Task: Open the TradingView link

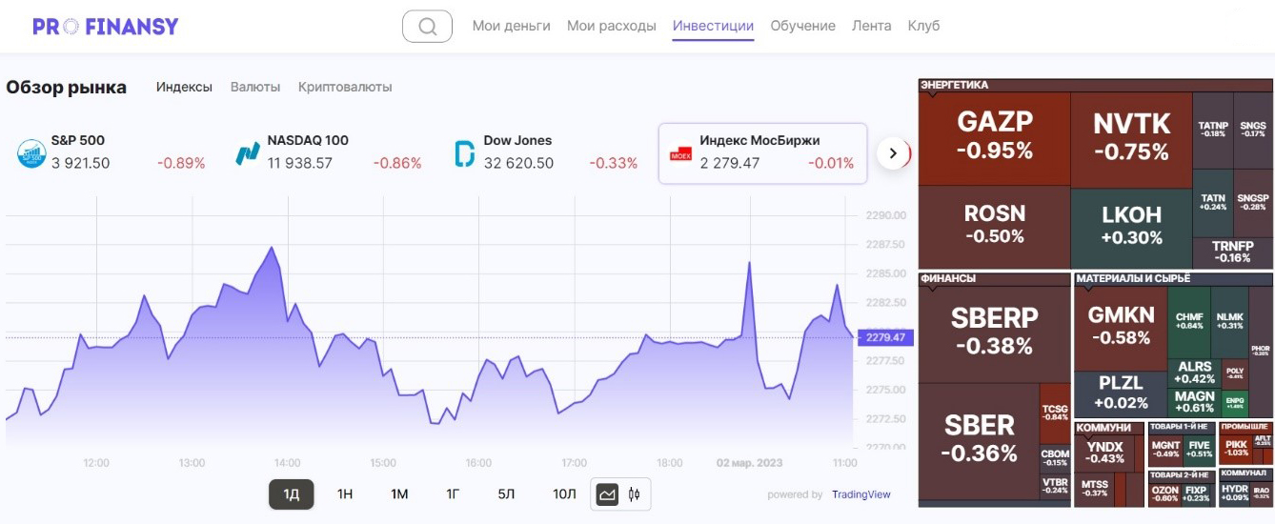Action: [861, 494]
